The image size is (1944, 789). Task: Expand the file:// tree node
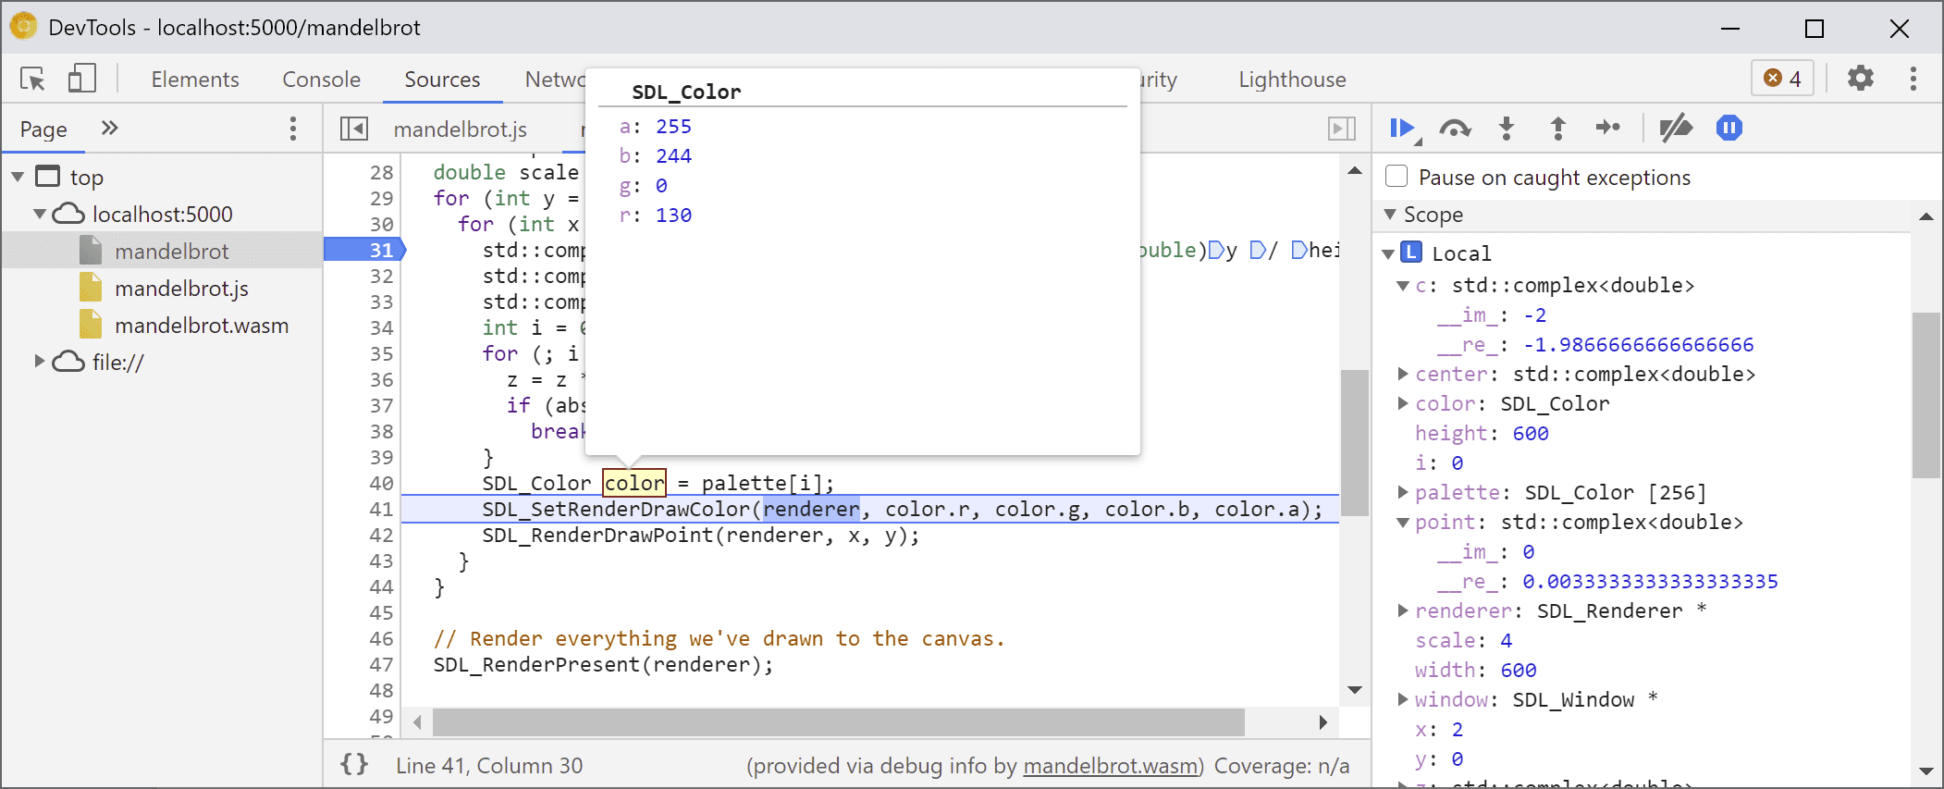pos(40,362)
